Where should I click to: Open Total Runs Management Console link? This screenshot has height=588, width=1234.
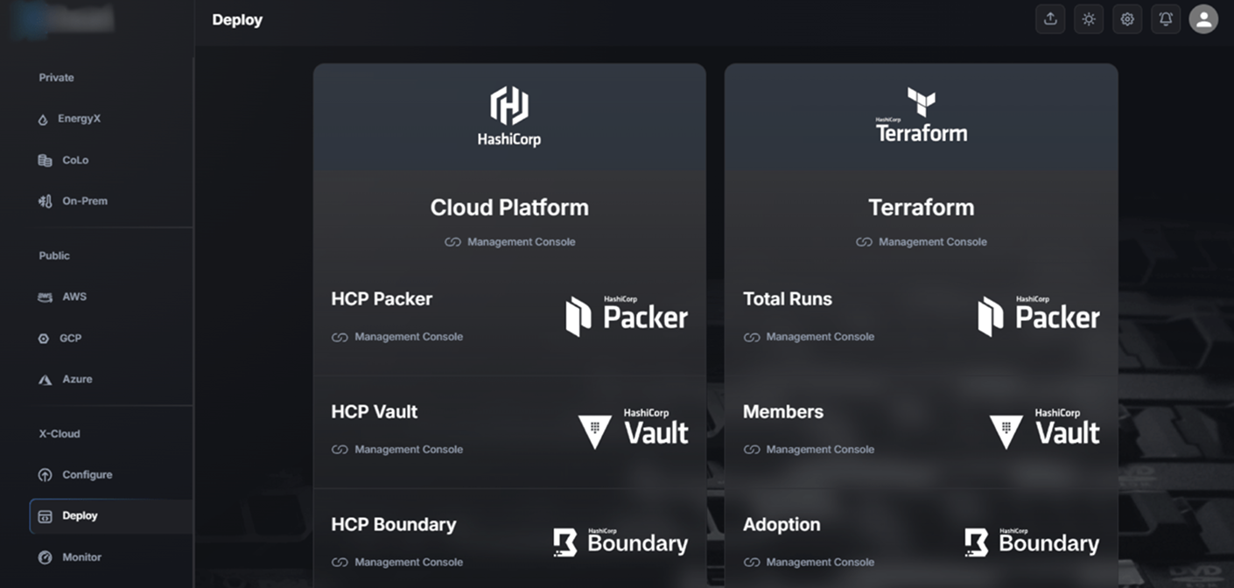pos(809,337)
